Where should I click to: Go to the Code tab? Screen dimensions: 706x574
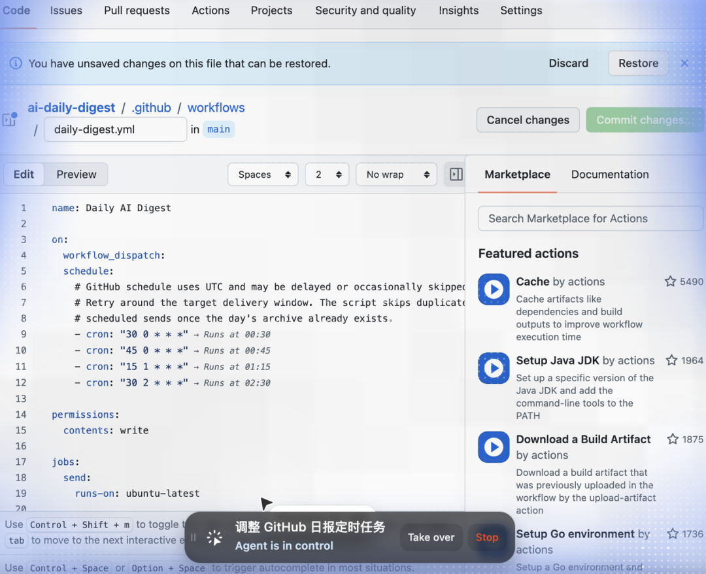16,10
